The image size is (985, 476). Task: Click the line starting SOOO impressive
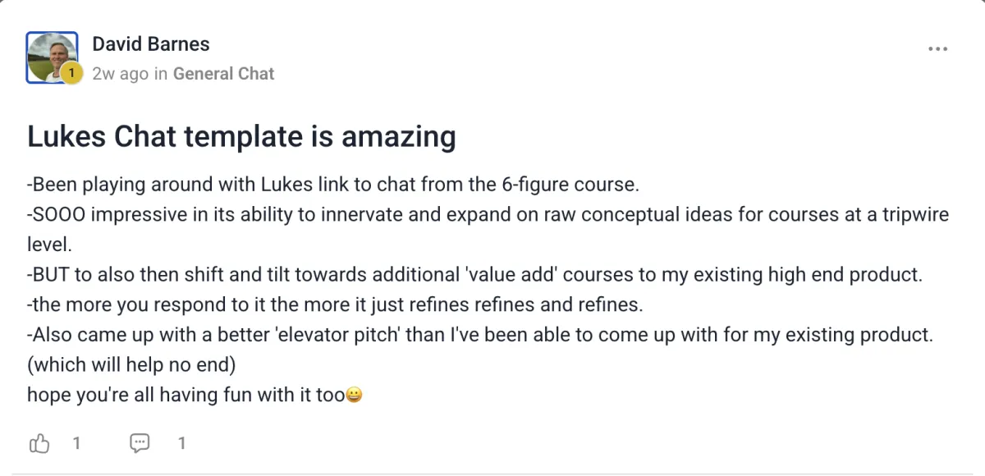[488, 230]
